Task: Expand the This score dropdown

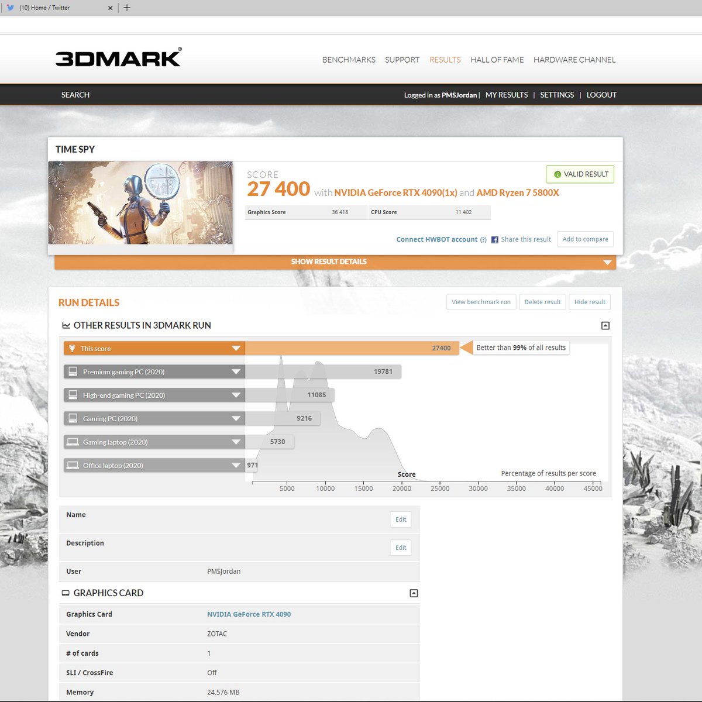Action: (x=236, y=348)
